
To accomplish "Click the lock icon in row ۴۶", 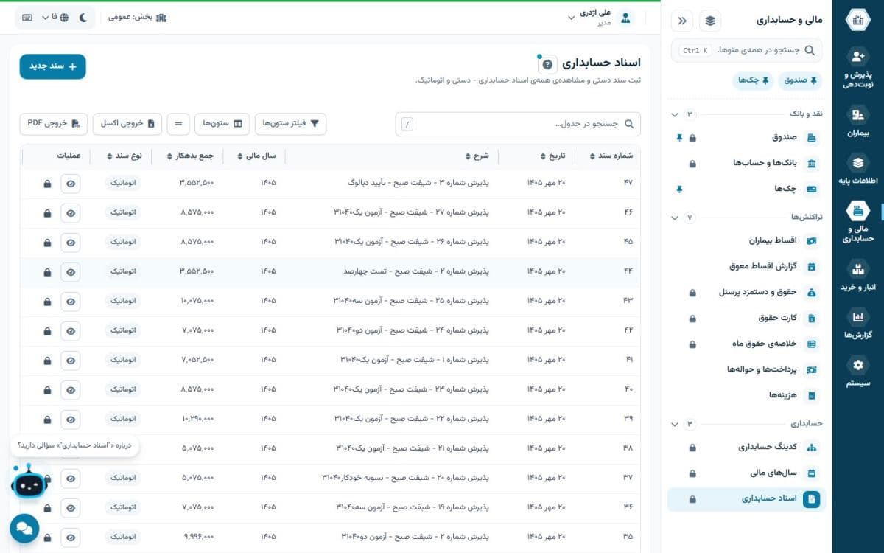I will tap(47, 213).
